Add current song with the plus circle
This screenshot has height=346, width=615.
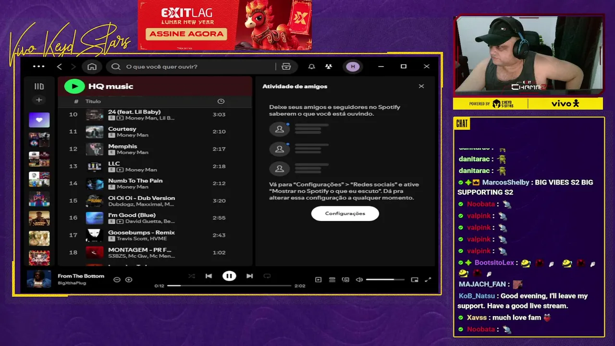(x=129, y=280)
